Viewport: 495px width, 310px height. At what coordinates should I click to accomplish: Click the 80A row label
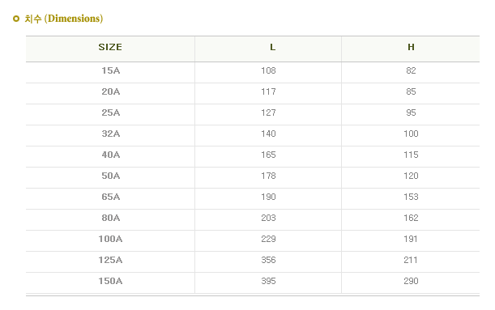(110, 219)
